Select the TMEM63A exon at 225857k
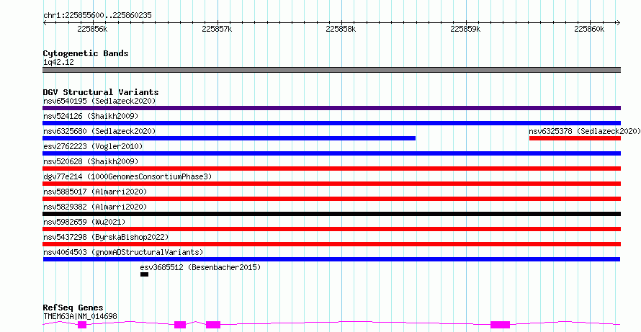 click(213, 325)
